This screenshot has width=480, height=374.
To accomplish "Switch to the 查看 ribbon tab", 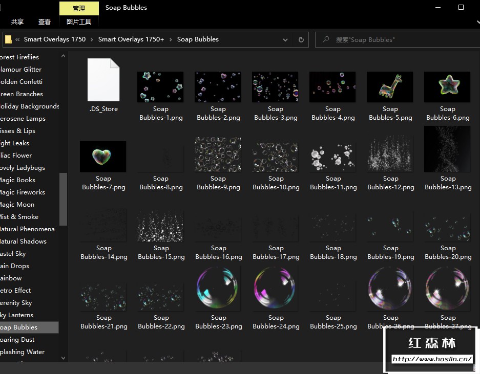I will 45,22.
